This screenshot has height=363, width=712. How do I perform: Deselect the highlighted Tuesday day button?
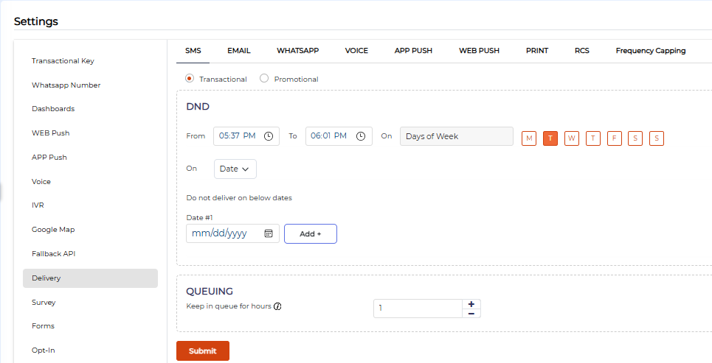point(550,138)
